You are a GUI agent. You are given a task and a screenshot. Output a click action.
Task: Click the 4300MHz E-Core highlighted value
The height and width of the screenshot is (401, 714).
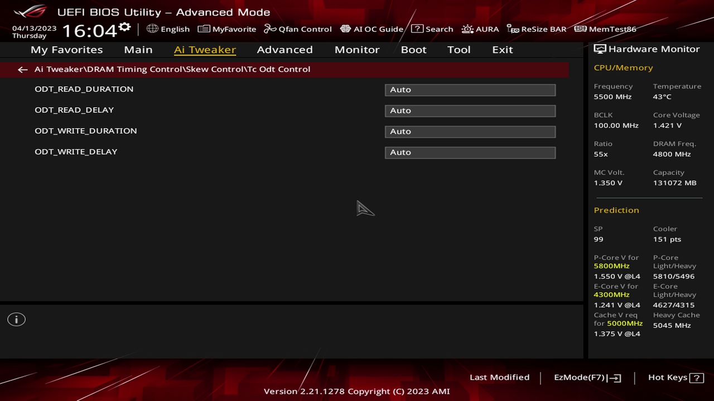611,295
